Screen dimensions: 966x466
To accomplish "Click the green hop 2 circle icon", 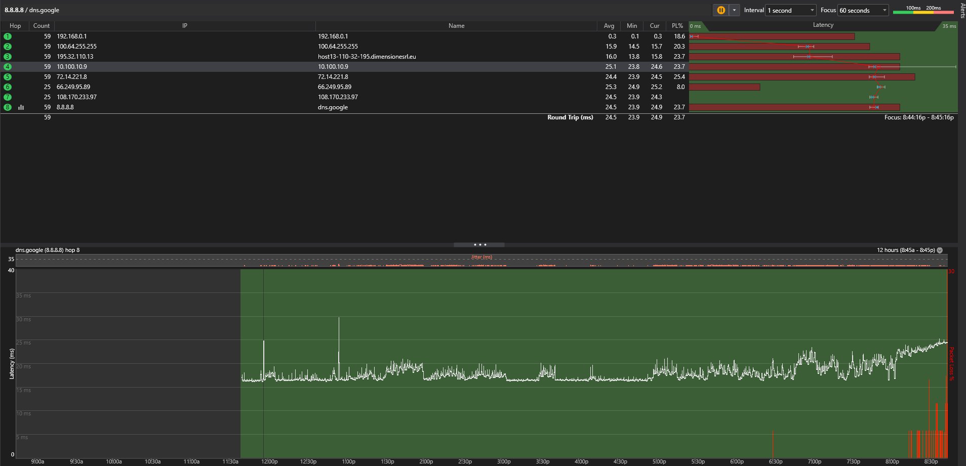I will [8, 47].
